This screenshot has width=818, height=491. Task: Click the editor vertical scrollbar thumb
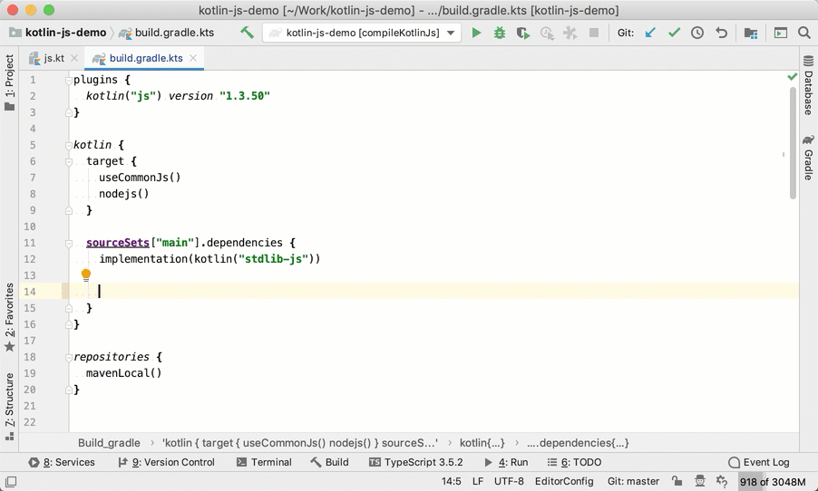[793, 142]
